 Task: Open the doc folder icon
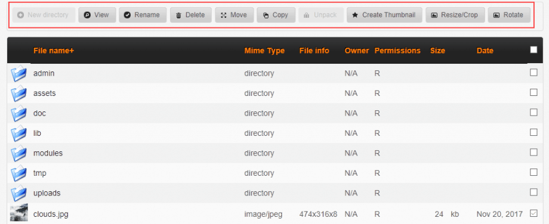point(18,113)
